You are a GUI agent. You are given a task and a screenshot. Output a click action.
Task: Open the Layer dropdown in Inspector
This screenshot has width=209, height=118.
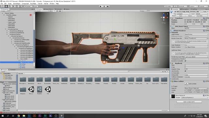(x=202, y=14)
